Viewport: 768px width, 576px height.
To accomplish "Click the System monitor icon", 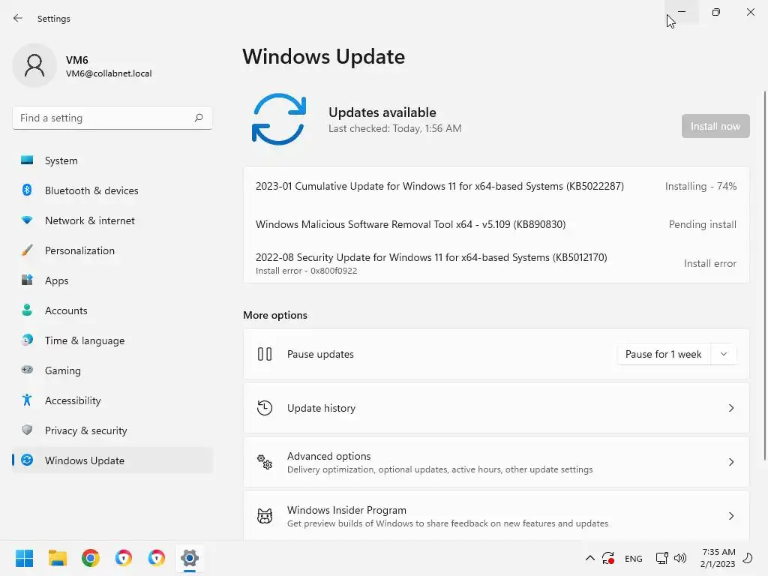I will pyautogui.click(x=27, y=160).
